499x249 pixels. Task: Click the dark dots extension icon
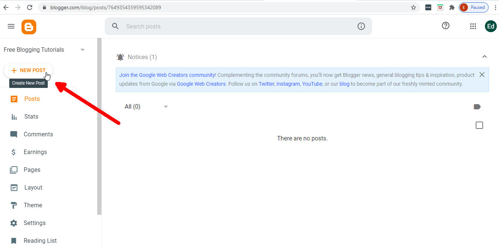coord(428,7)
